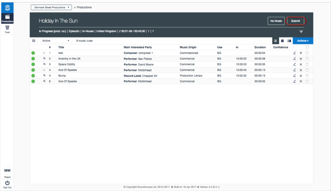Viewport: 331px width, 191px height.
Task: Click the magnifier icon on Anarchy row
Action: pos(44,59)
